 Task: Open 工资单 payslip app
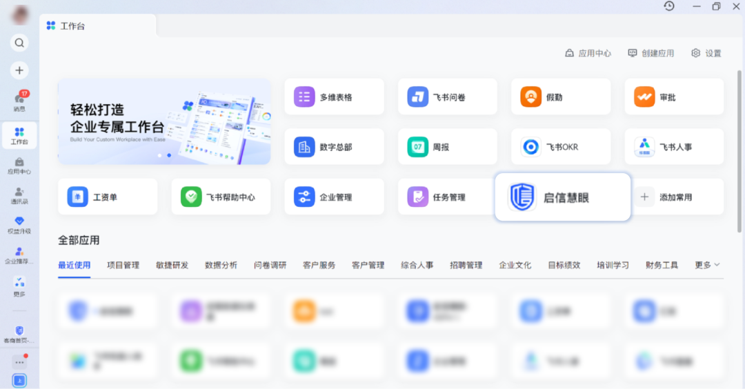point(108,197)
